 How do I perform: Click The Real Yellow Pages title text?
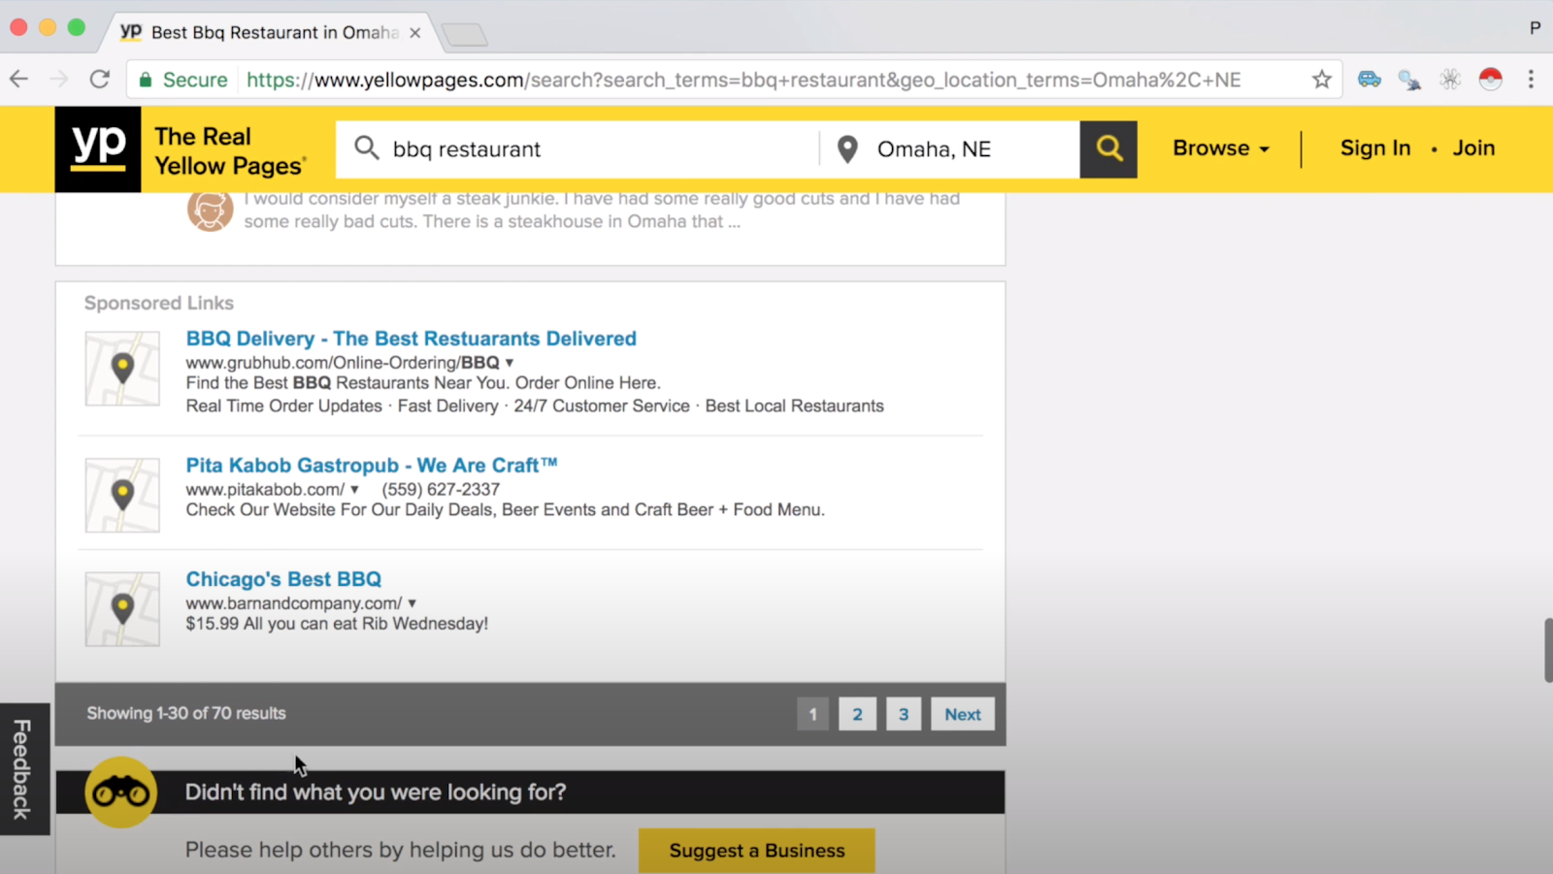[229, 151]
